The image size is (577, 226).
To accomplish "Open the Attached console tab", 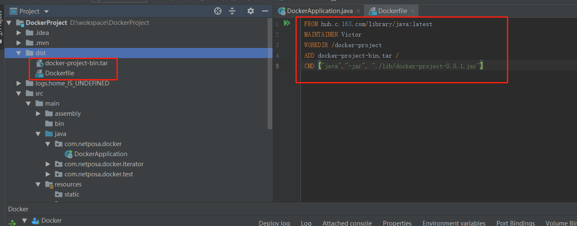I will click(347, 223).
